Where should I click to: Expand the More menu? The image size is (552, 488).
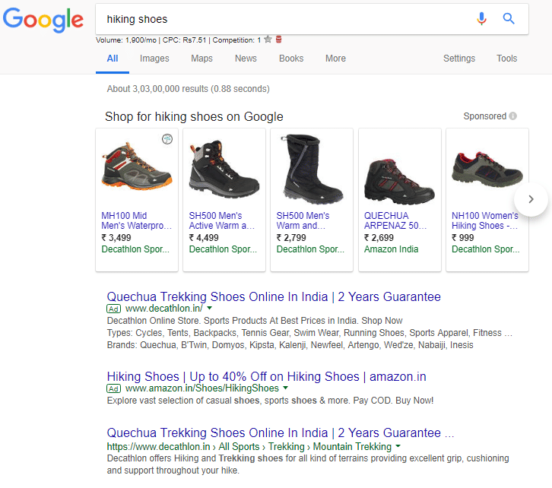point(335,59)
